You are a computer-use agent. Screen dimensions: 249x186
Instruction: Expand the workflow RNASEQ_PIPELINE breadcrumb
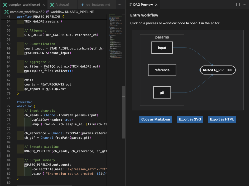point(72,12)
